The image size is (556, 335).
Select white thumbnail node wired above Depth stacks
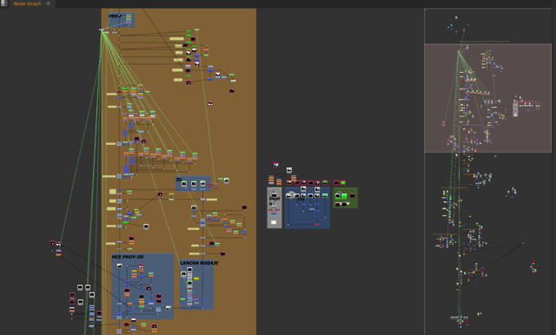(289, 170)
